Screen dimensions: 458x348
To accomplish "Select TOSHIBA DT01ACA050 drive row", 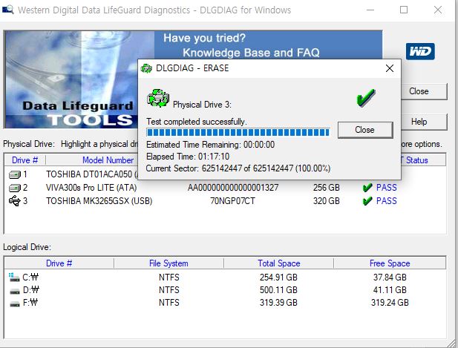I will pyautogui.click(x=73, y=174).
